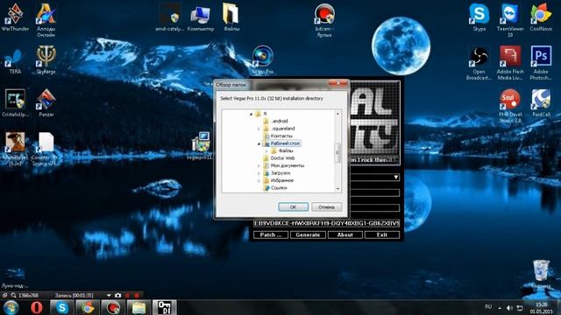Click the taskbar clock showing date
The height and width of the screenshot is (315, 561).
542,308
